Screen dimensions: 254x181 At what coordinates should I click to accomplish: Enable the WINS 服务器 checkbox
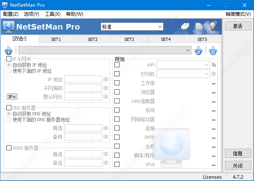(x=9, y=148)
